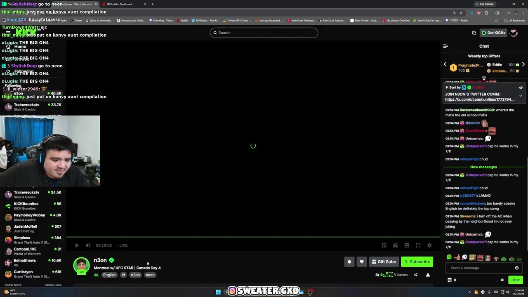Open CartoonLIVE channel in sidebar
This screenshot has height=297, width=528.
[x=33, y=251]
